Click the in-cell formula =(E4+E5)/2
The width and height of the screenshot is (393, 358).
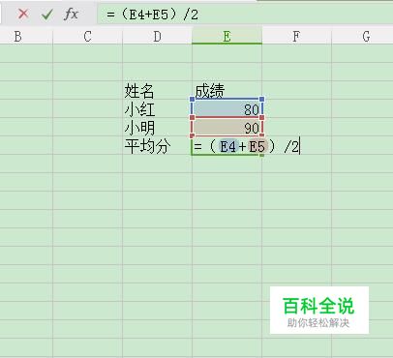247,146
